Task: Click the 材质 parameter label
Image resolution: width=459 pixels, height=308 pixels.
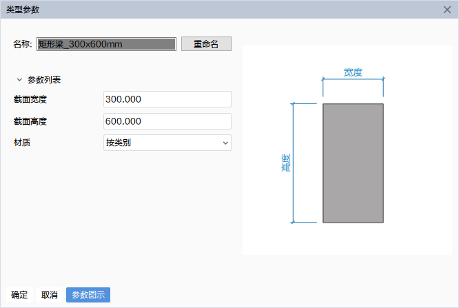Action: point(22,143)
